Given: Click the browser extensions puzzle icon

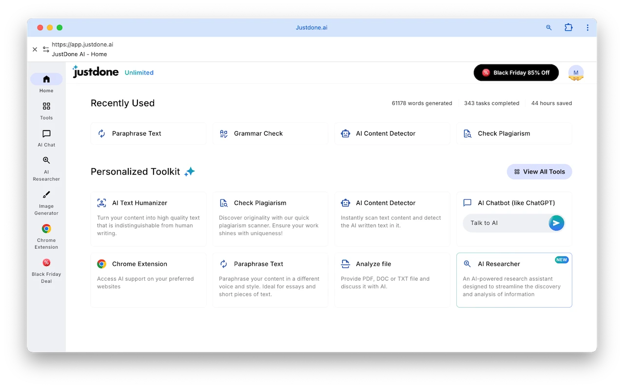Looking at the screenshot, I should click(x=568, y=28).
